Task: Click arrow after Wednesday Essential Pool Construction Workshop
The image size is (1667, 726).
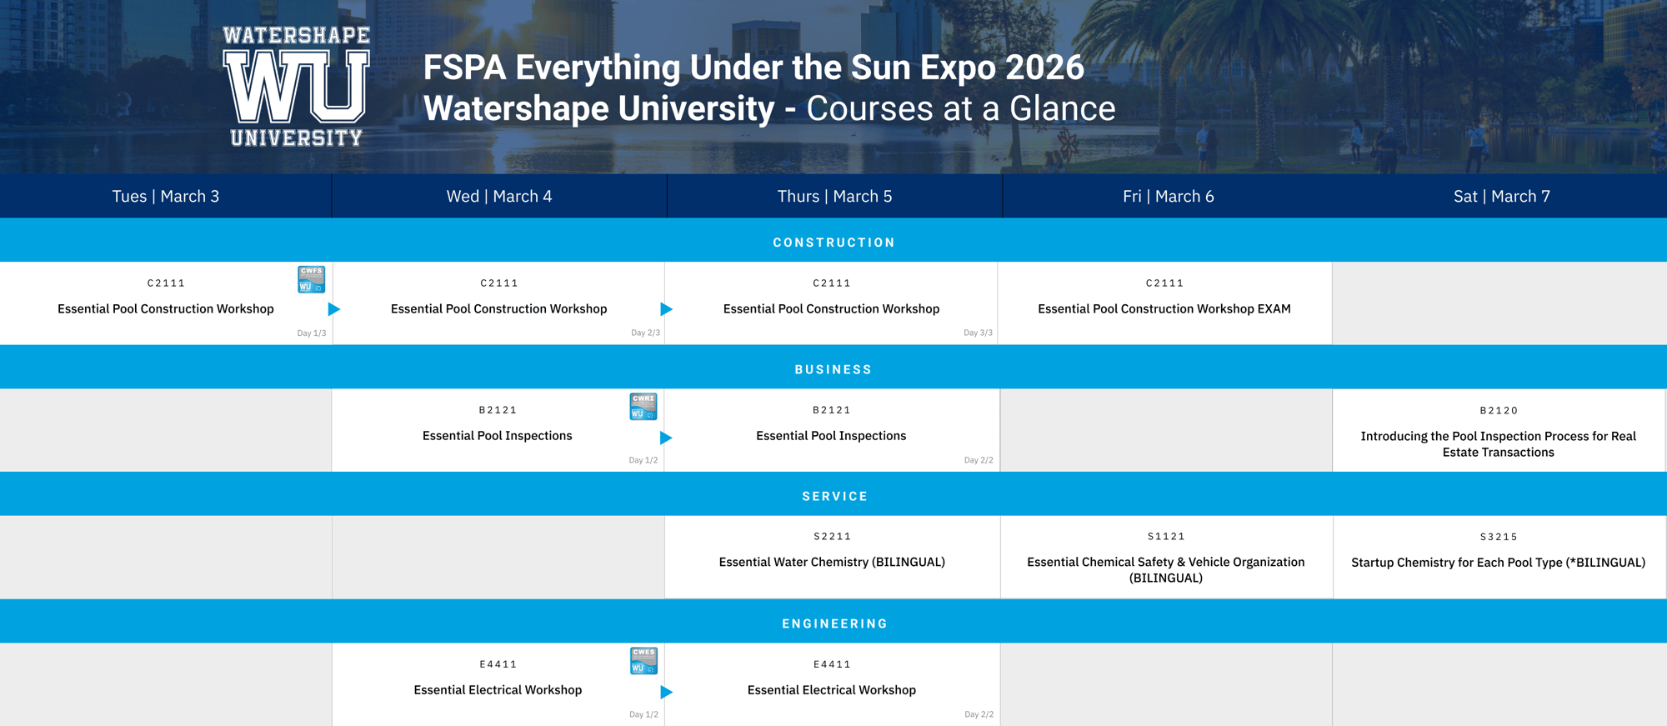Action: [x=666, y=309]
